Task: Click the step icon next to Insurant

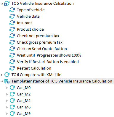Action: click(12, 23)
